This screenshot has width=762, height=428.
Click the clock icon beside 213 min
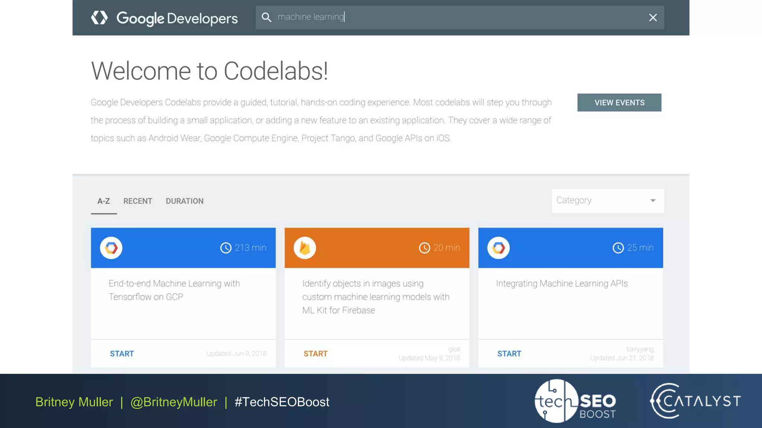pos(226,248)
